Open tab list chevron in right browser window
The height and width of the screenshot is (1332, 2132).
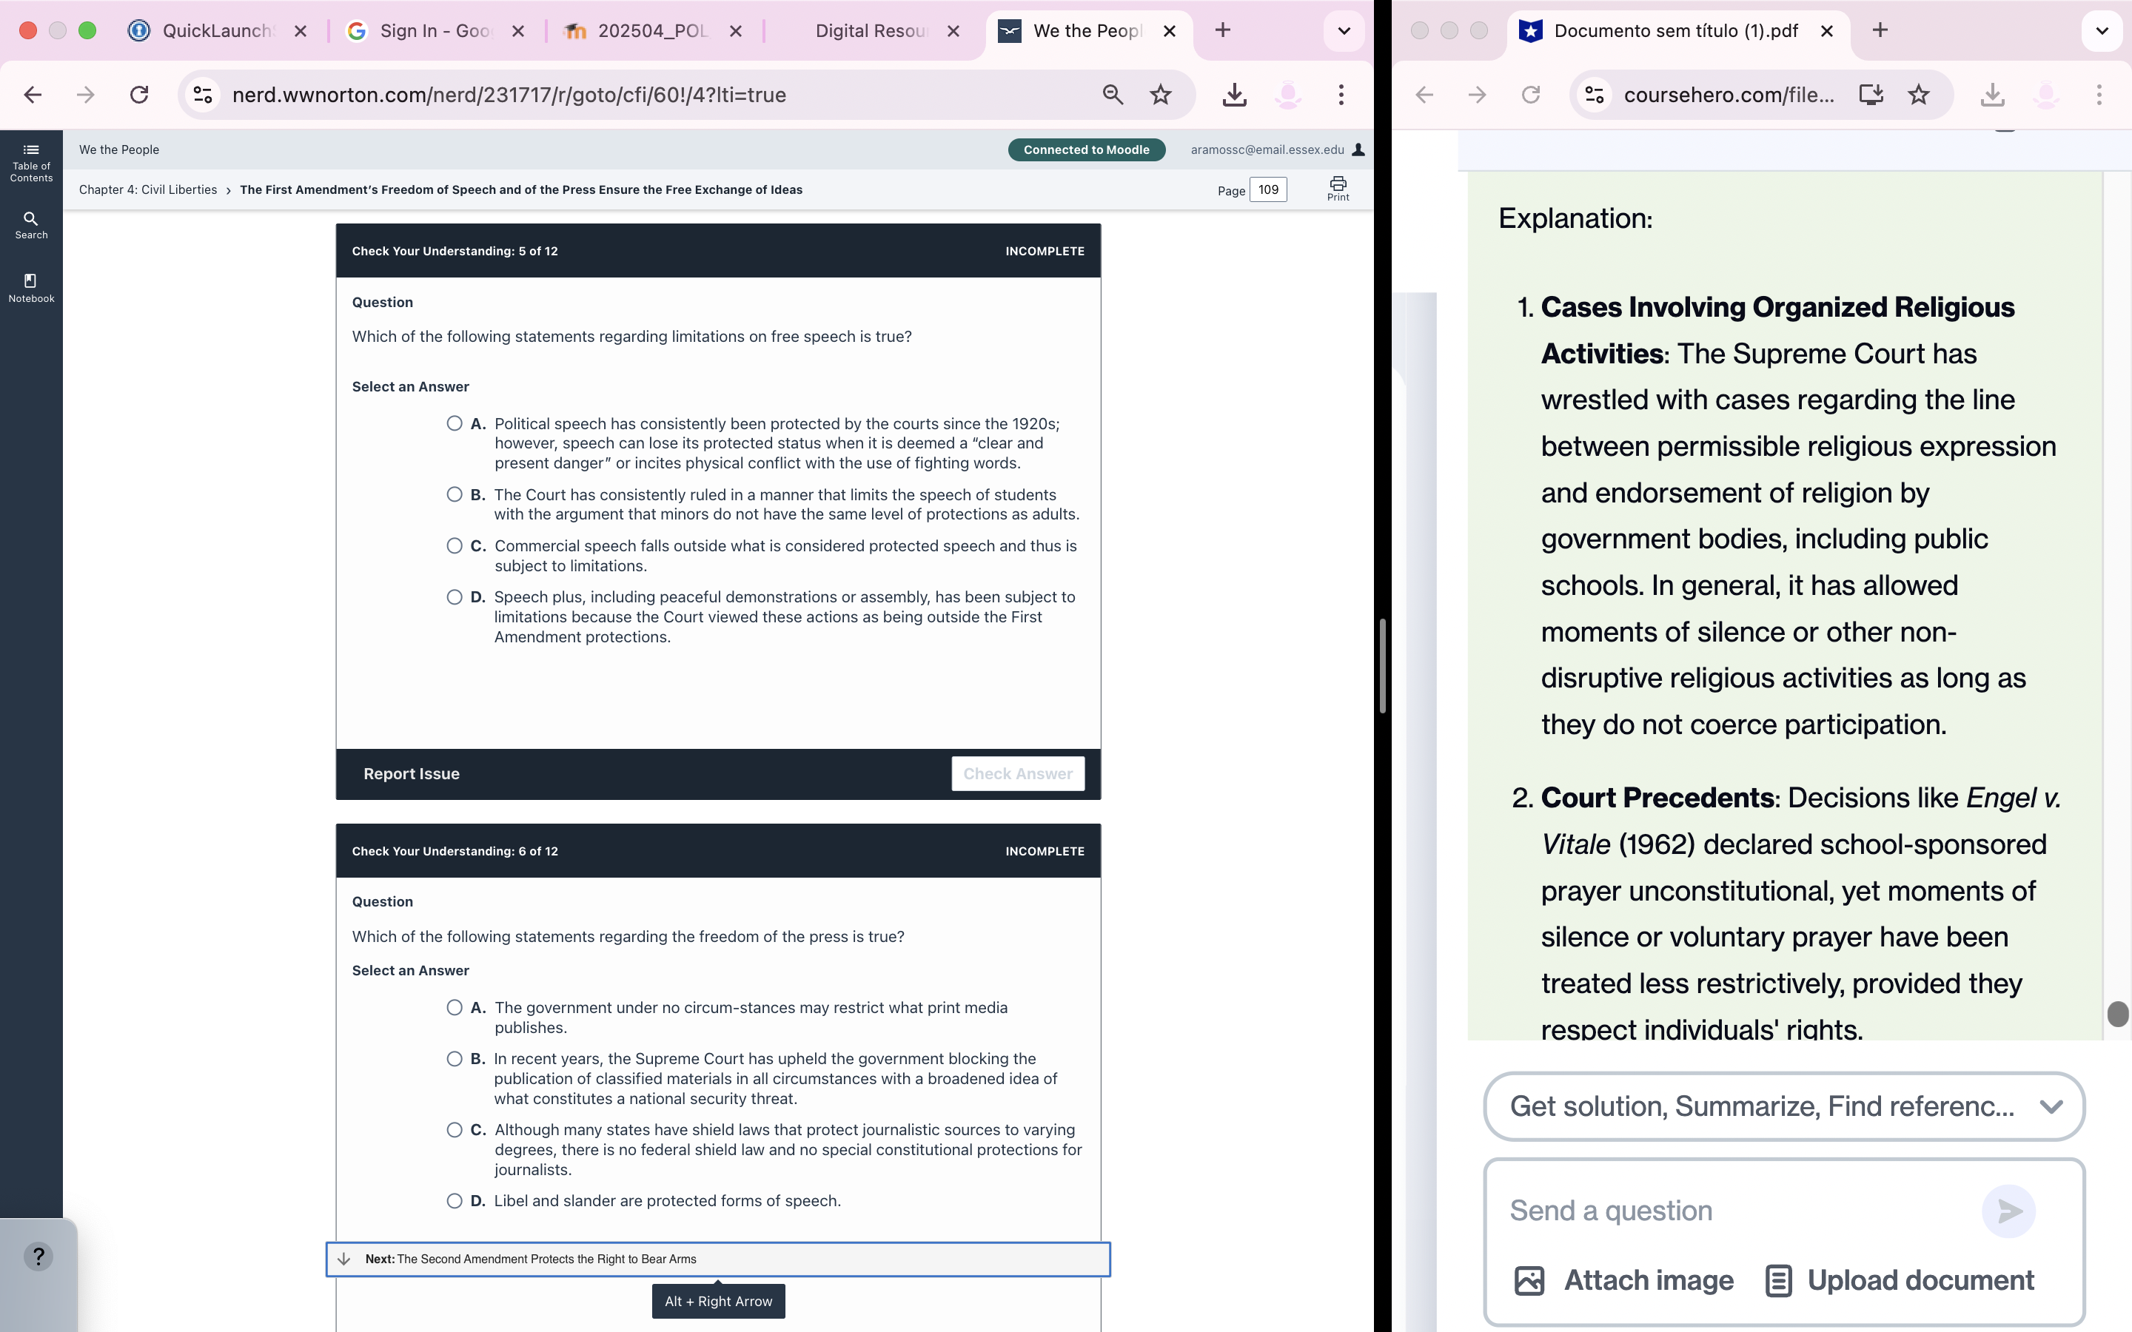pyautogui.click(x=2102, y=31)
